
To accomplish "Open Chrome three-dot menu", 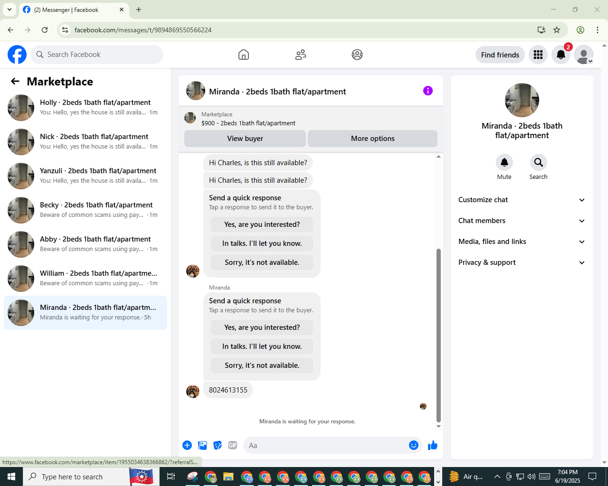I will (x=598, y=30).
